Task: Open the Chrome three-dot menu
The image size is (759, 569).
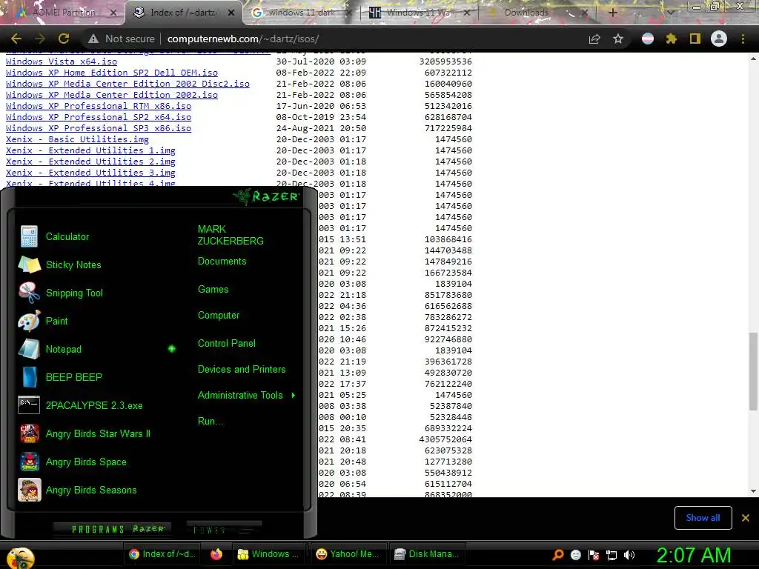Action: 743,39
